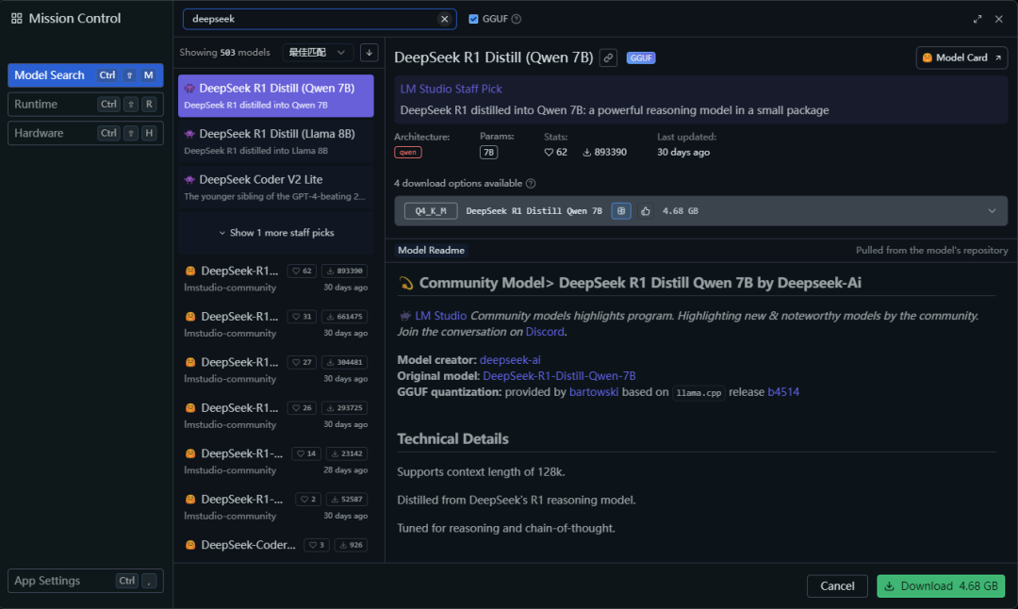
Task: Click the expand window icon at top right
Action: click(977, 19)
